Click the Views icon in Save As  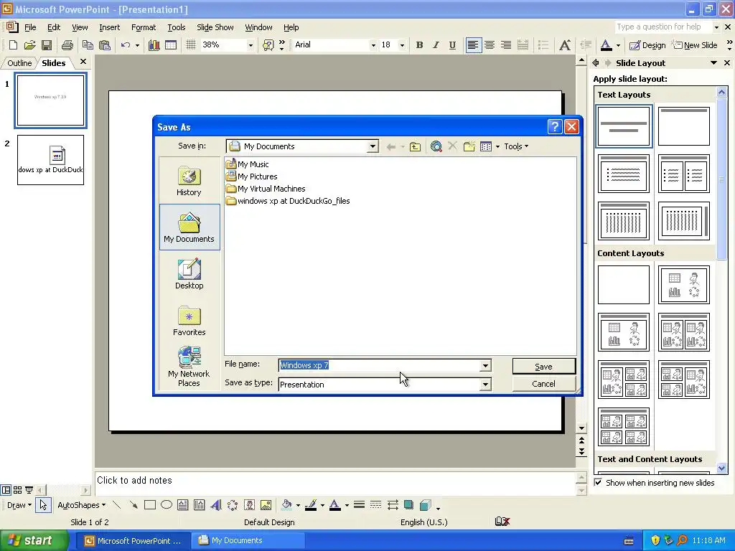pos(486,146)
